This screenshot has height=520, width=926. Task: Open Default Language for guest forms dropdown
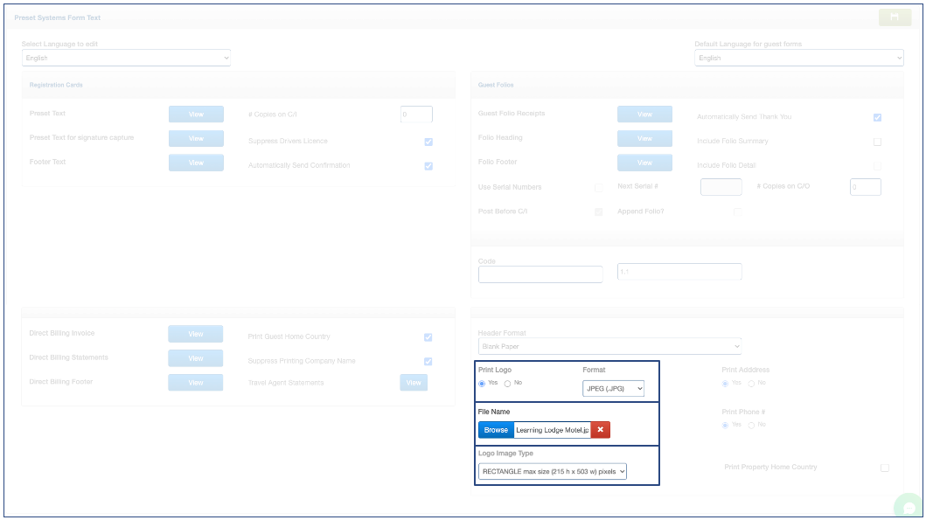(798, 58)
